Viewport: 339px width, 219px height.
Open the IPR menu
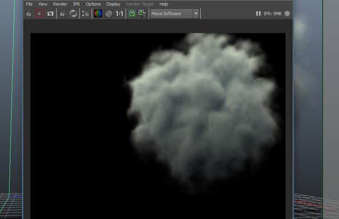pyautogui.click(x=76, y=4)
